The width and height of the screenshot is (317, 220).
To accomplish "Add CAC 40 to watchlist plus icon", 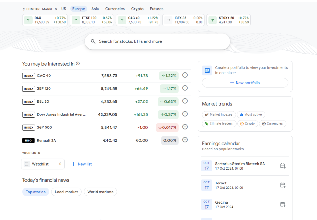I will [x=185, y=75].
